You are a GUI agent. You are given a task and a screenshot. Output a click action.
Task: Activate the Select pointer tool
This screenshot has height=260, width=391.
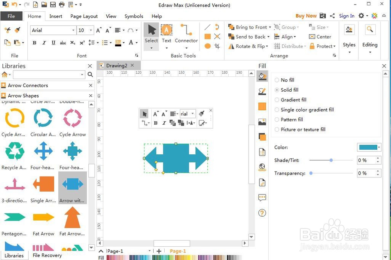click(151, 36)
